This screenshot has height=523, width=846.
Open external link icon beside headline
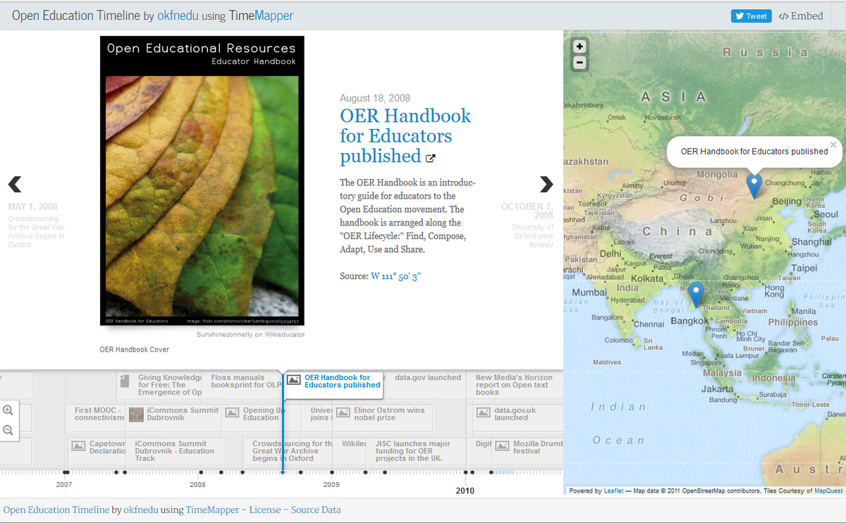tap(431, 157)
